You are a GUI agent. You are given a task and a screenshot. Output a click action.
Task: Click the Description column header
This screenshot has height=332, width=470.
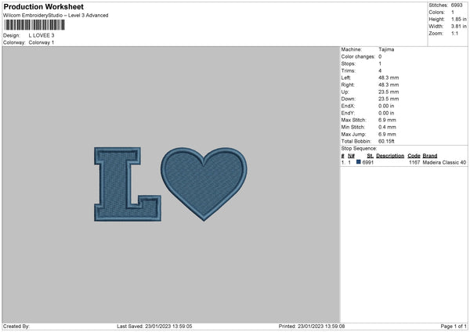(390, 156)
